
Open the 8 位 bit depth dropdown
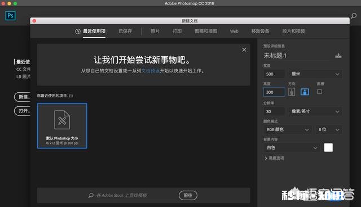328,129
